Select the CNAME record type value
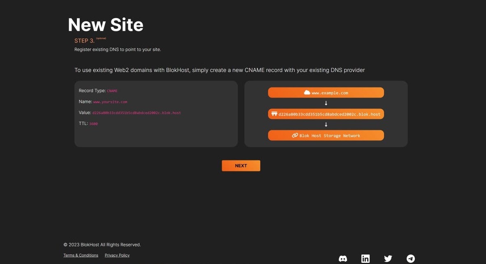This screenshot has height=264, width=486. (x=112, y=91)
